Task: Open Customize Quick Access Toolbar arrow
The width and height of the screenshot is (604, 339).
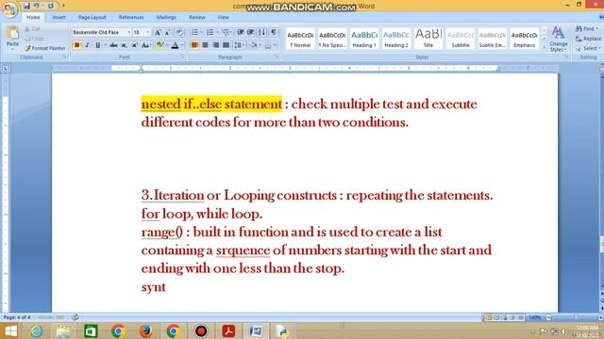Action: [x=63, y=6]
